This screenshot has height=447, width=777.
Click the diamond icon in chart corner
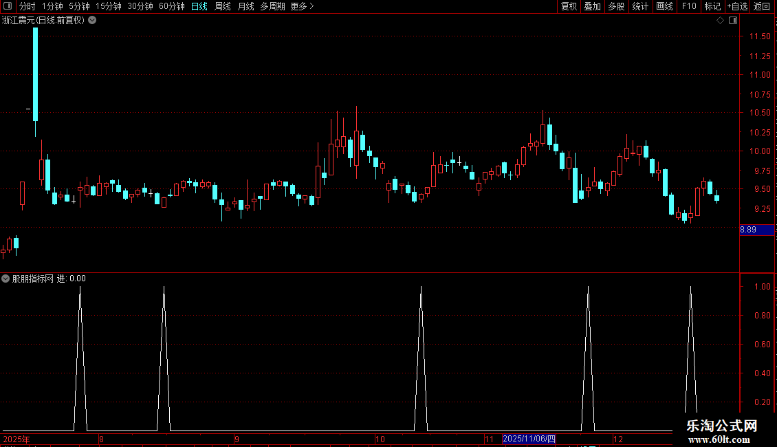click(x=721, y=21)
